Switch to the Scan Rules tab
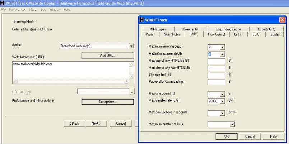 coord(172,34)
